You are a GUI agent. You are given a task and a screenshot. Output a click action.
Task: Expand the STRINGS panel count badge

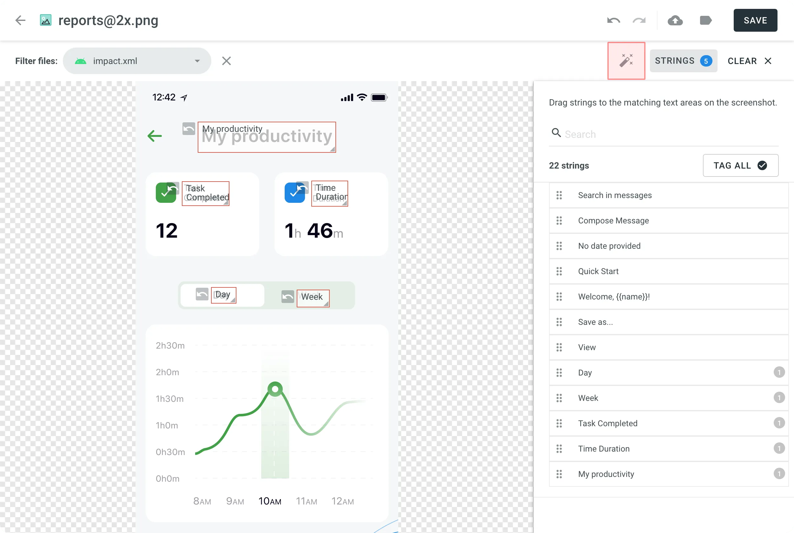click(x=705, y=61)
